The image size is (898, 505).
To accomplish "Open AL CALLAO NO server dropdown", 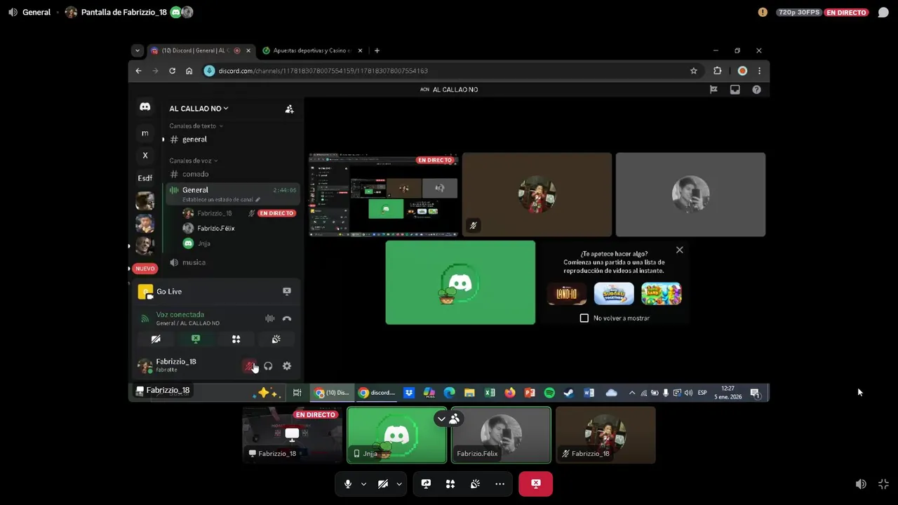I will (199, 109).
